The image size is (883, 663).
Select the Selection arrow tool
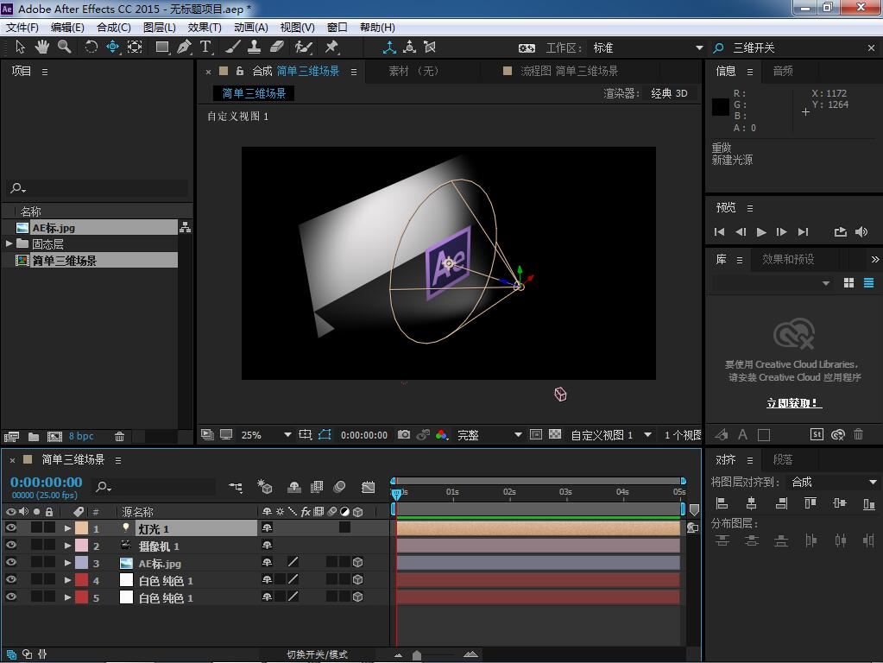click(20, 47)
